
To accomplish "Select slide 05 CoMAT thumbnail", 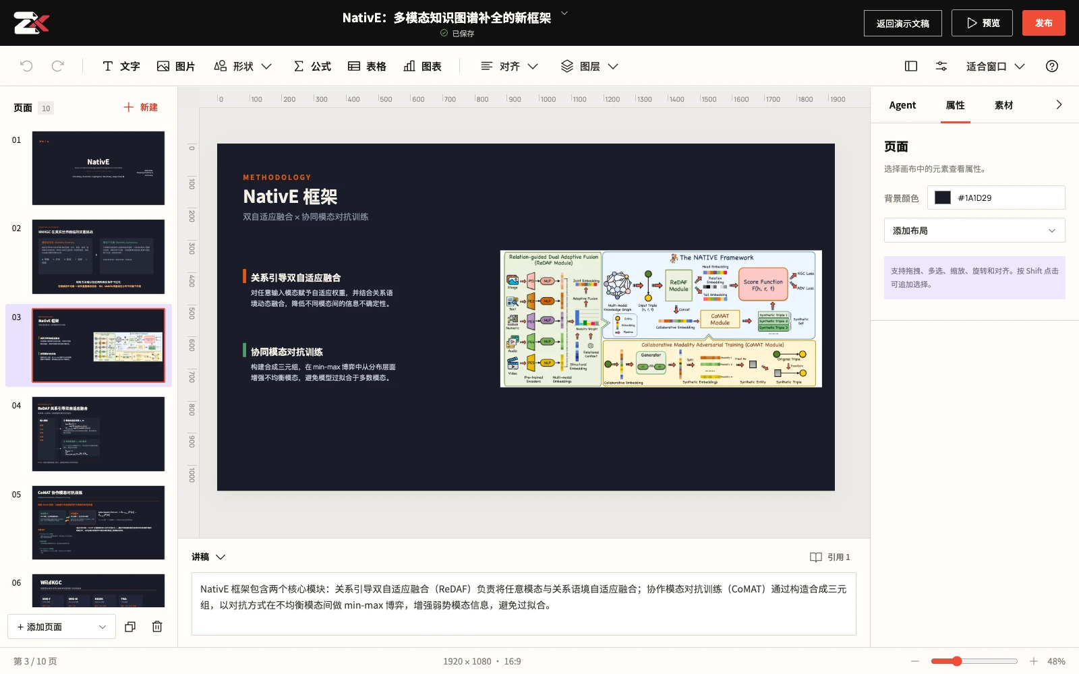I will [98, 522].
